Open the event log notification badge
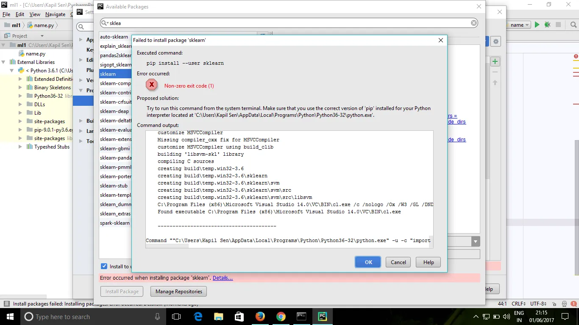The width and height of the screenshot is (579, 325). [573, 303]
